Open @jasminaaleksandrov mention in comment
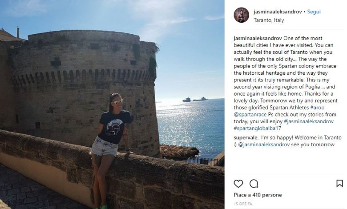 pyautogui.click(x=264, y=145)
